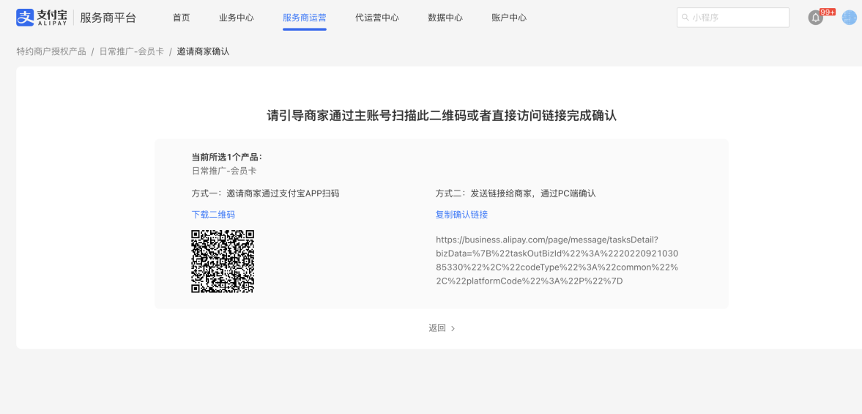The image size is (862, 414).
Task: Click 下载二维码 link
Action: coord(213,215)
